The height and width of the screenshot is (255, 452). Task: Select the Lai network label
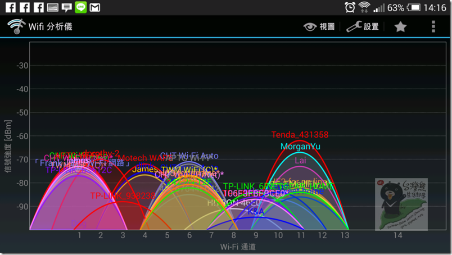(300, 160)
